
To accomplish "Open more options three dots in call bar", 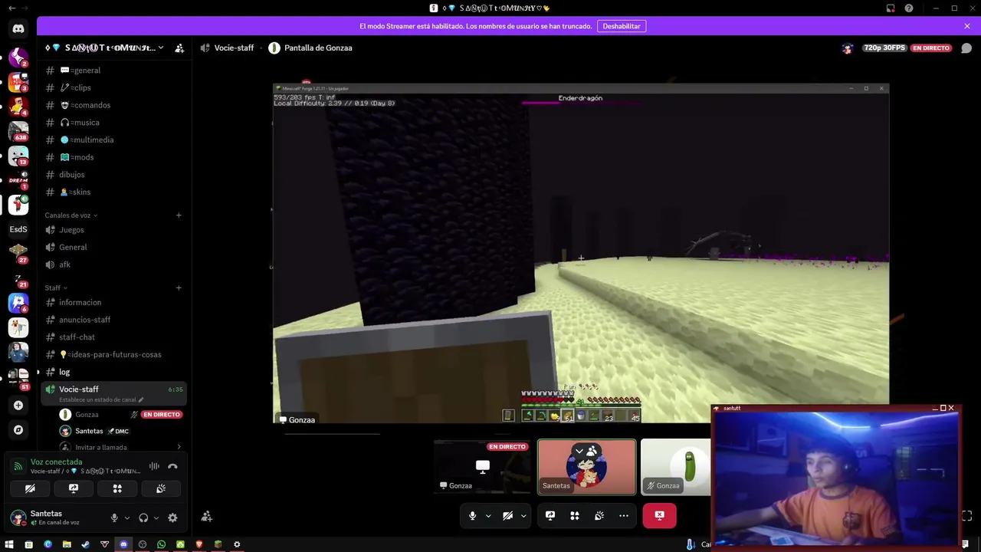I will [x=624, y=516].
